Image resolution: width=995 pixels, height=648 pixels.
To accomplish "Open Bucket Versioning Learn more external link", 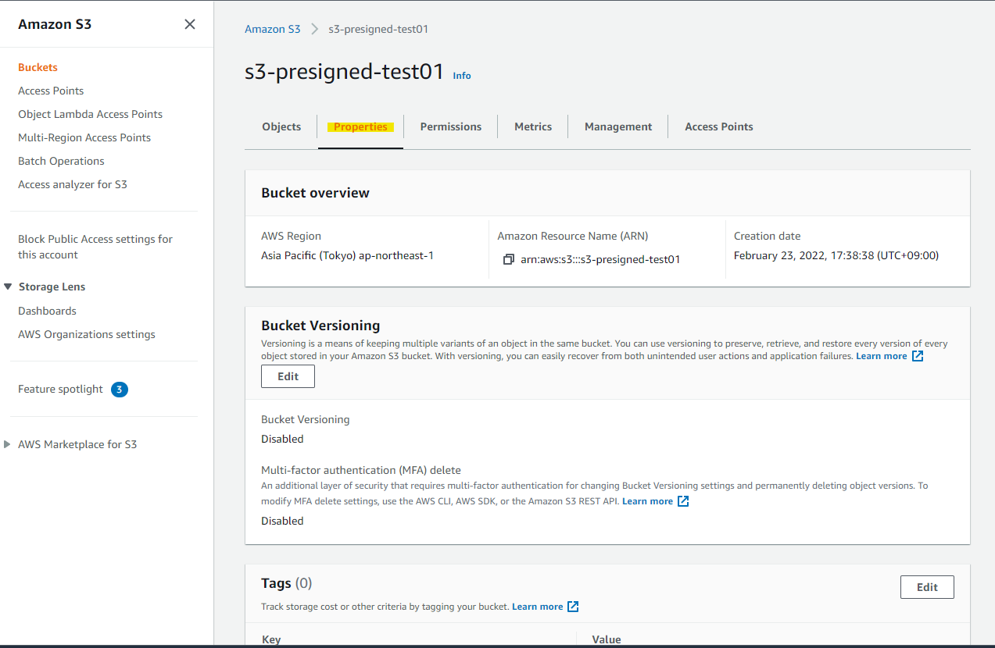I will (882, 355).
